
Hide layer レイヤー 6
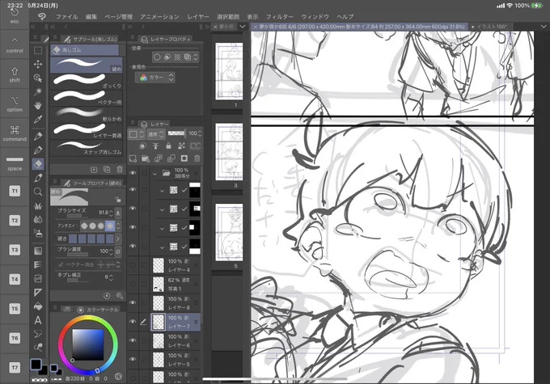point(133,340)
